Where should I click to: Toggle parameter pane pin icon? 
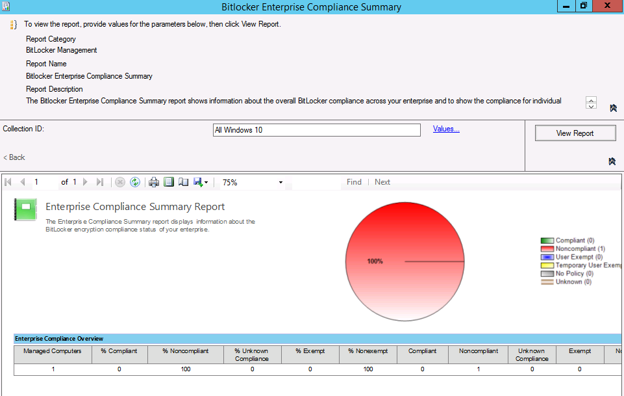pos(612,161)
